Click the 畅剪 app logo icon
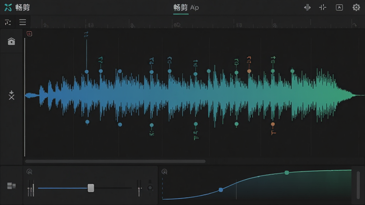Screen dimensions: 365x205 (x=8, y=7)
